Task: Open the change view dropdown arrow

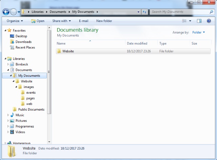Action: (190, 21)
